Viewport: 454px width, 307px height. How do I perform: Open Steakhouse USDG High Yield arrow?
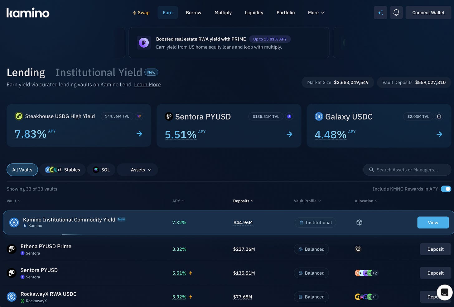(x=139, y=134)
